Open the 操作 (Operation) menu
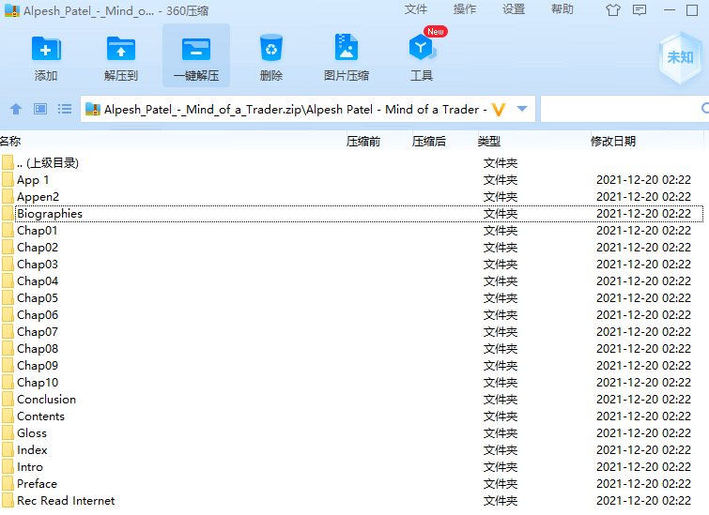This screenshot has width=709, height=515. coord(465,9)
